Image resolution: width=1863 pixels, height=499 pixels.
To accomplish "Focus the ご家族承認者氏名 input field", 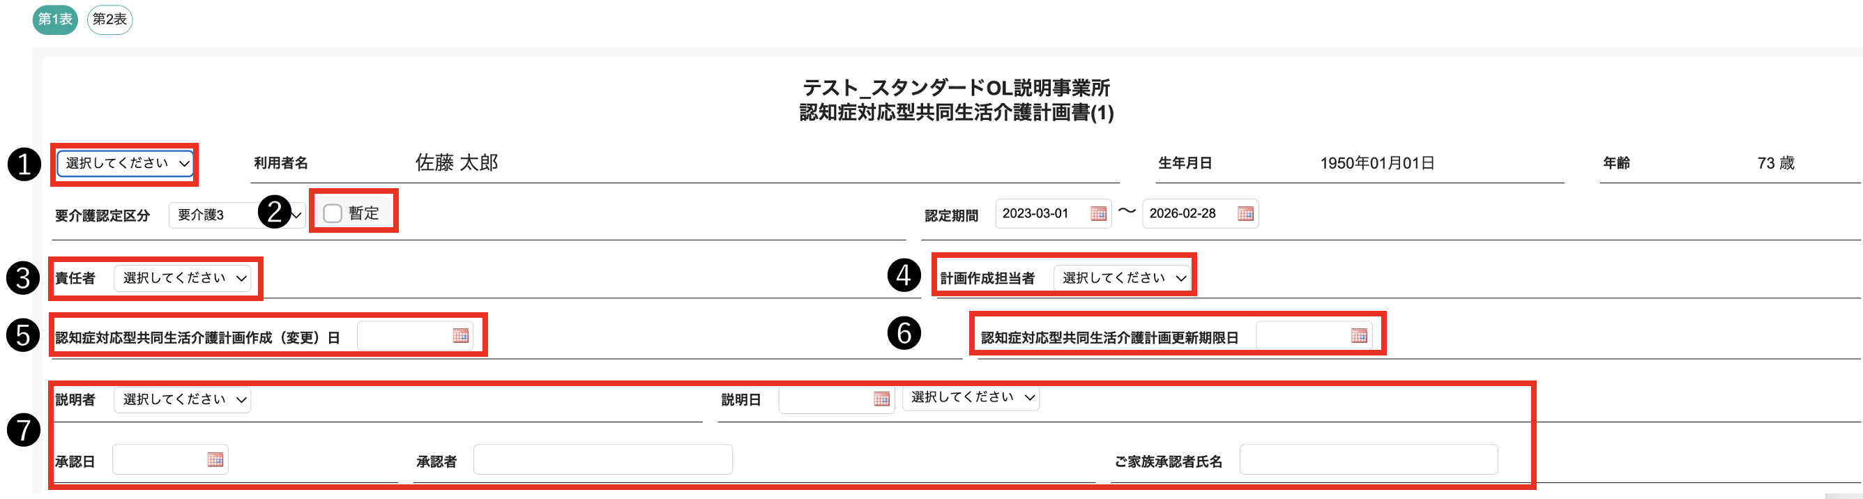I will click(1367, 460).
